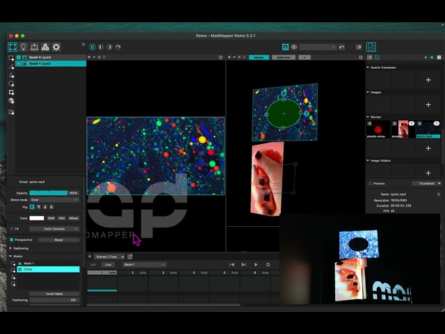This screenshot has width=445, height=334.
Task: Enable the FX toggle
Action: click(x=12, y=229)
